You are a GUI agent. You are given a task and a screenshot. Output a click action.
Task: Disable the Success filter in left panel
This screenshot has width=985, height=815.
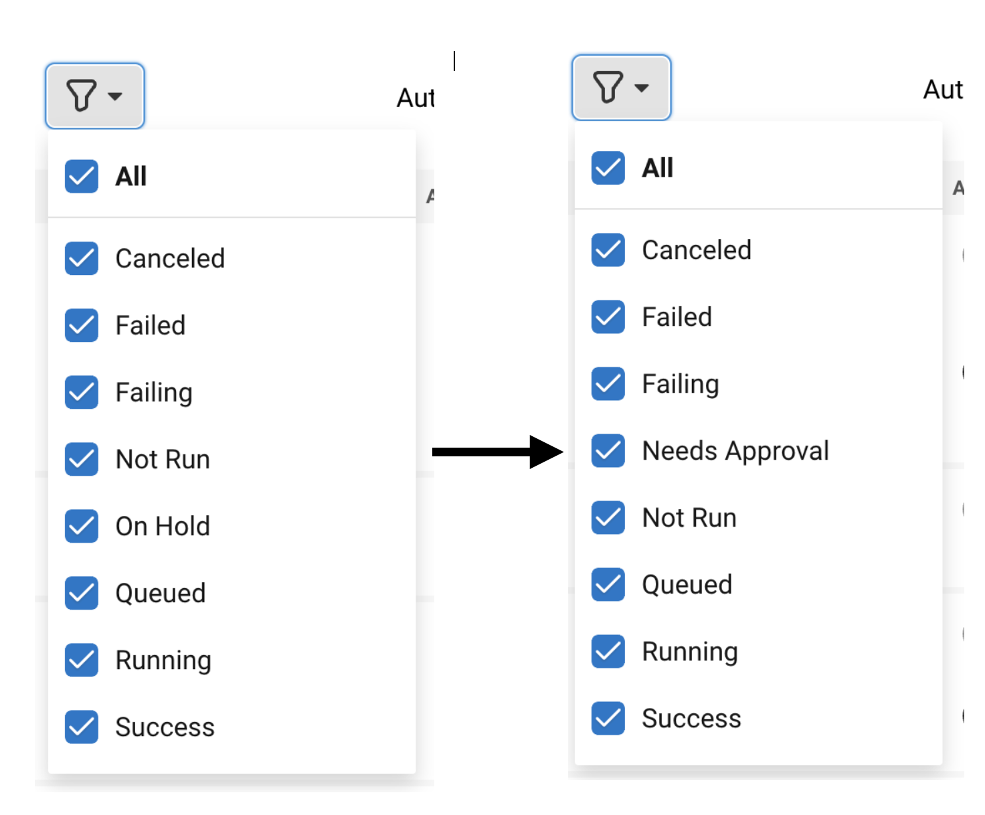click(81, 727)
